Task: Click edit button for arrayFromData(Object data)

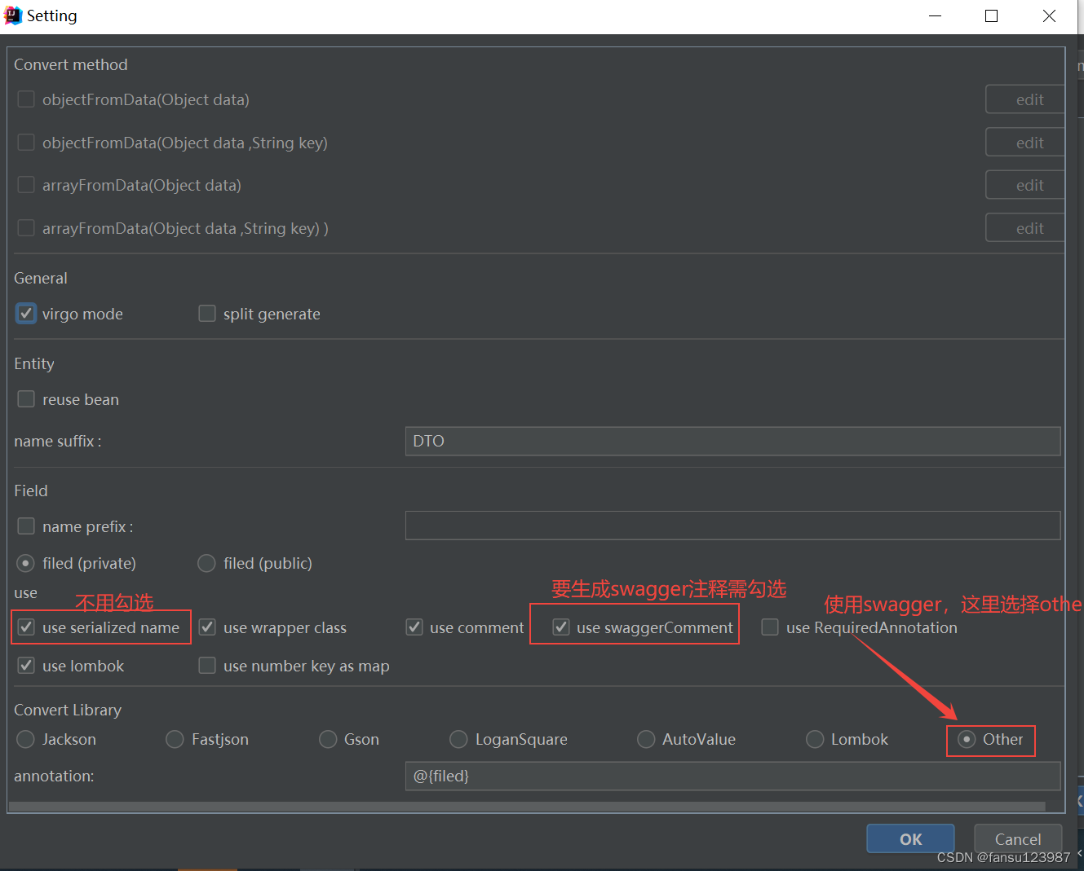Action: [x=1025, y=185]
